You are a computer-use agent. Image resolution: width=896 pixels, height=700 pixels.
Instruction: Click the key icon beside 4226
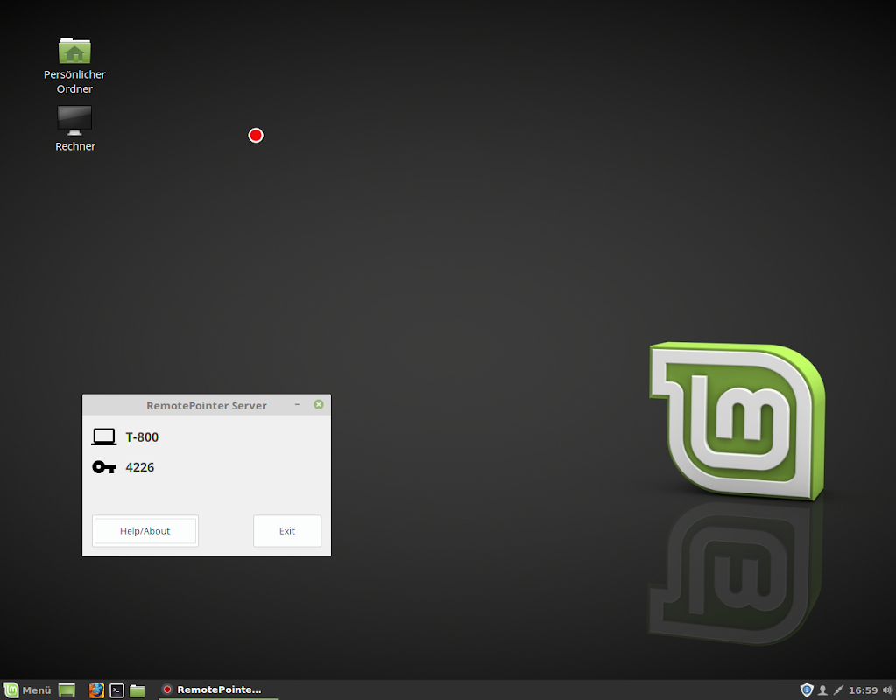[x=104, y=467]
